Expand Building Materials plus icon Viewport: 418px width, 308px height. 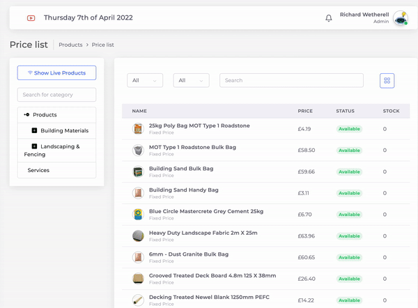coord(34,130)
